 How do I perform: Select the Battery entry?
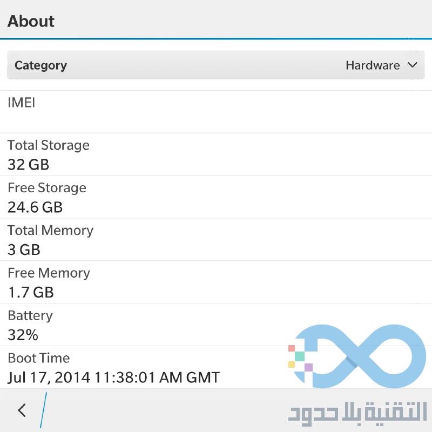pos(216,325)
